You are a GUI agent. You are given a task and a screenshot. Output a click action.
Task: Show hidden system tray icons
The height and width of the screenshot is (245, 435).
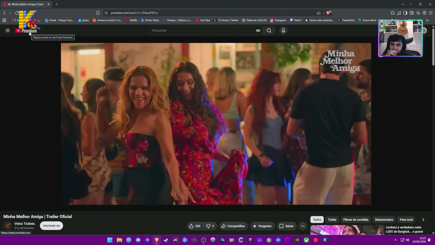pos(395,240)
